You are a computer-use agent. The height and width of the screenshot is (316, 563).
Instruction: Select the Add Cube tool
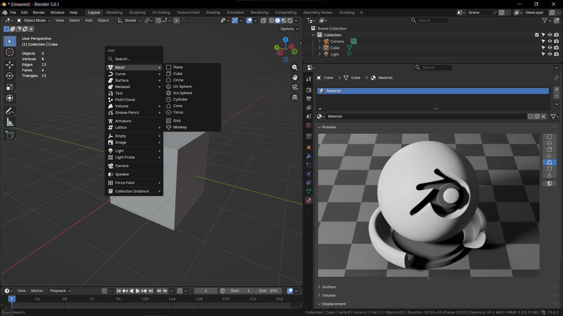coord(10,135)
